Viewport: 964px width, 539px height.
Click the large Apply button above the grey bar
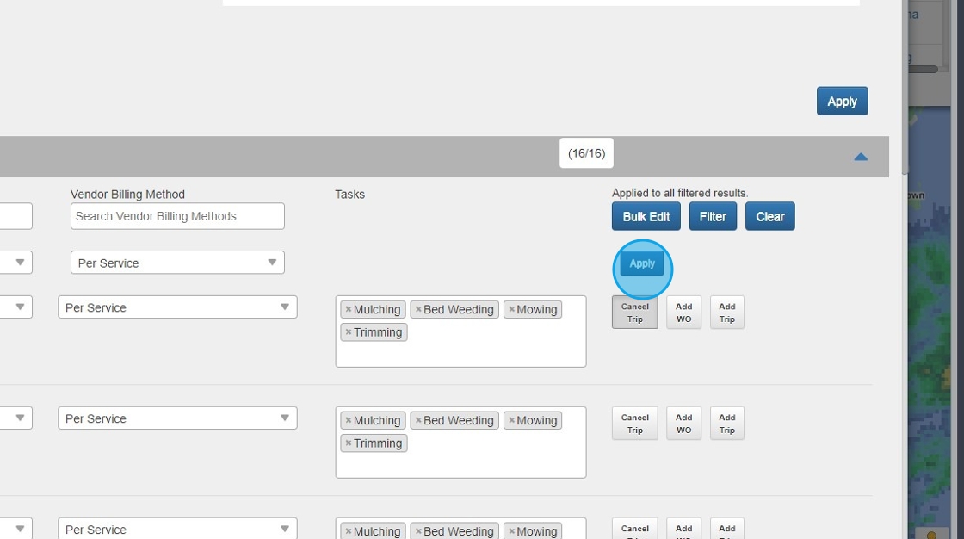842,101
